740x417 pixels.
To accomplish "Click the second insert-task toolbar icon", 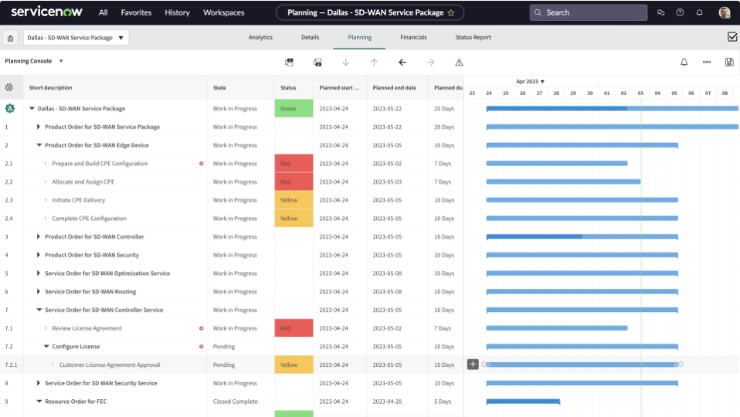I will tap(317, 63).
